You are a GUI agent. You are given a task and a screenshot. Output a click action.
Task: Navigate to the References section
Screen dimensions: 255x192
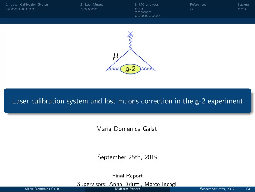[x=198, y=5]
